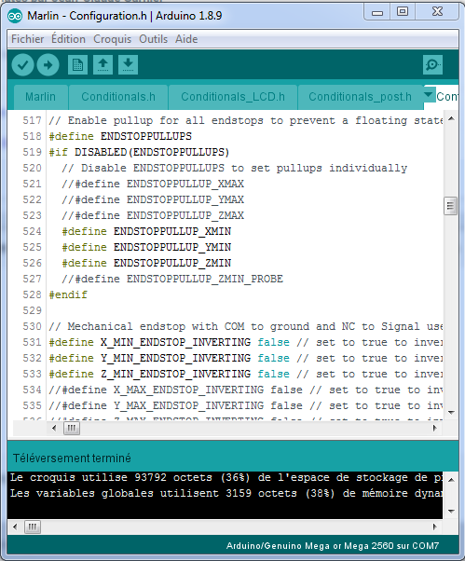The image size is (465, 561).
Task: Click editor horizontal scrollbar right arrow
Action: pos(434,428)
